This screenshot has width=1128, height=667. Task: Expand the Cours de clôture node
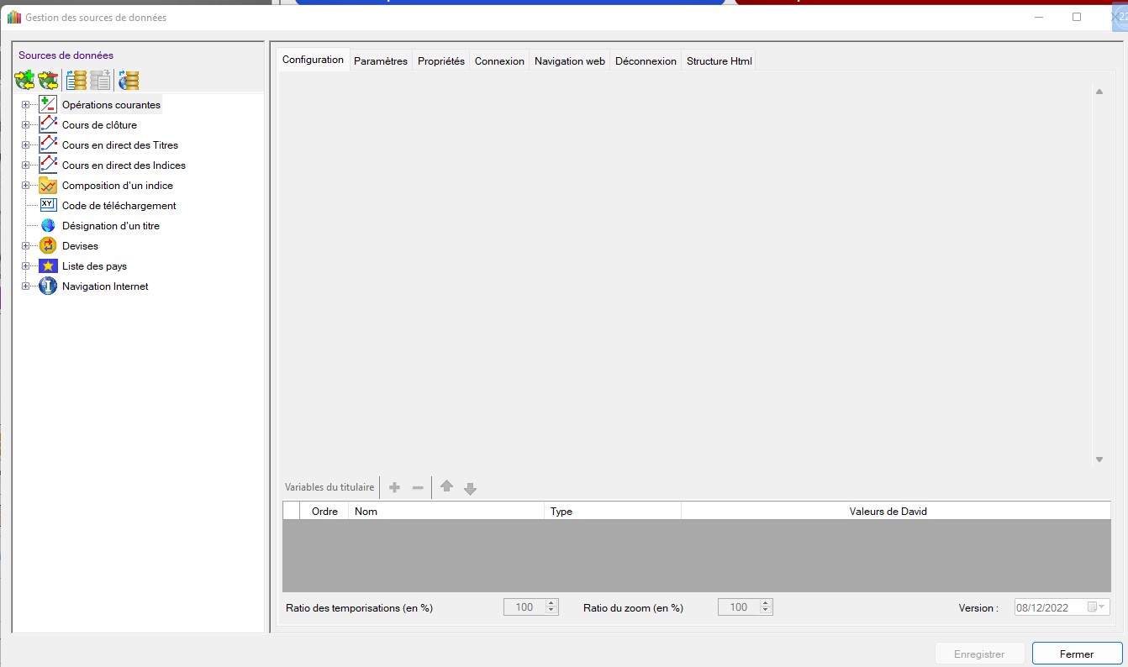(25, 125)
